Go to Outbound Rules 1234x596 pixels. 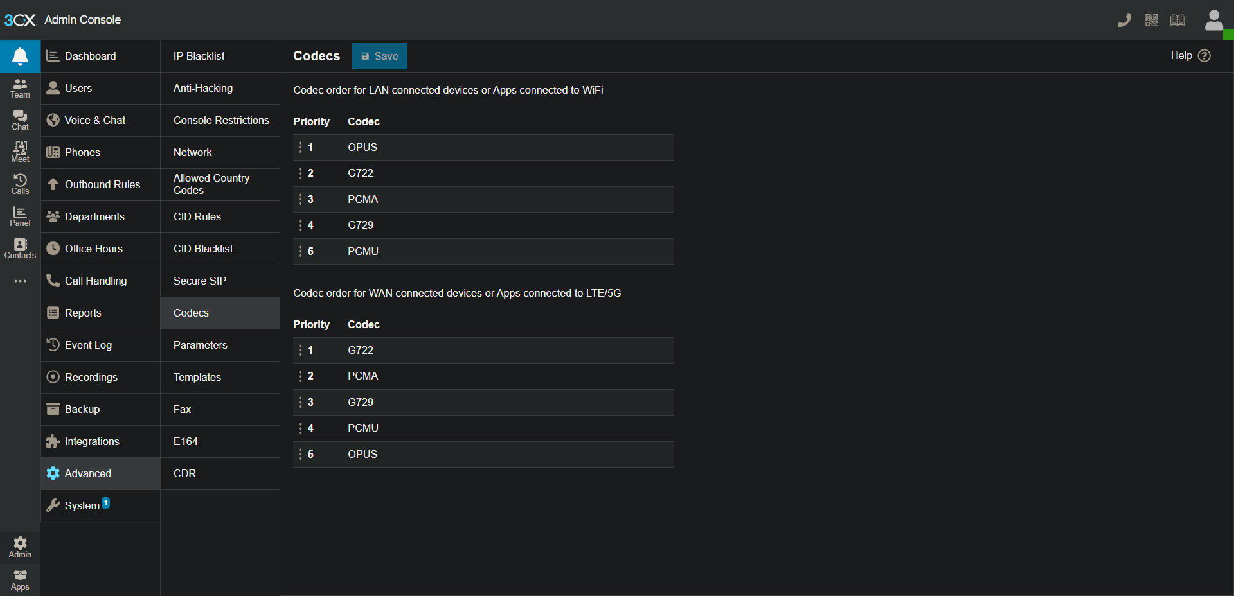(x=102, y=184)
